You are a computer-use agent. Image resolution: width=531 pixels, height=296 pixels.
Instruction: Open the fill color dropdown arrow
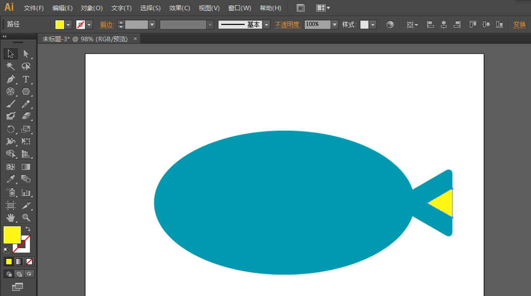click(68, 24)
